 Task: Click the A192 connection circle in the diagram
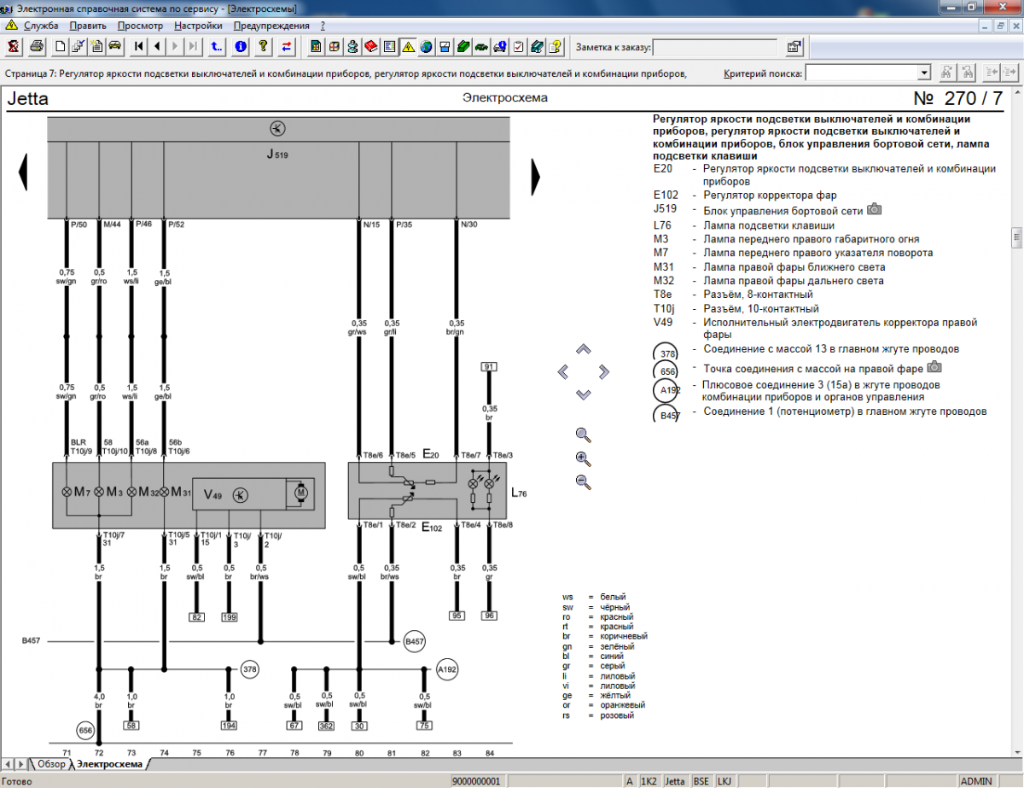(x=447, y=669)
